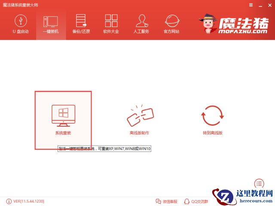The height and width of the screenshot is (206, 275).
Task: Click the 系统重装 label
Action: [63, 133]
